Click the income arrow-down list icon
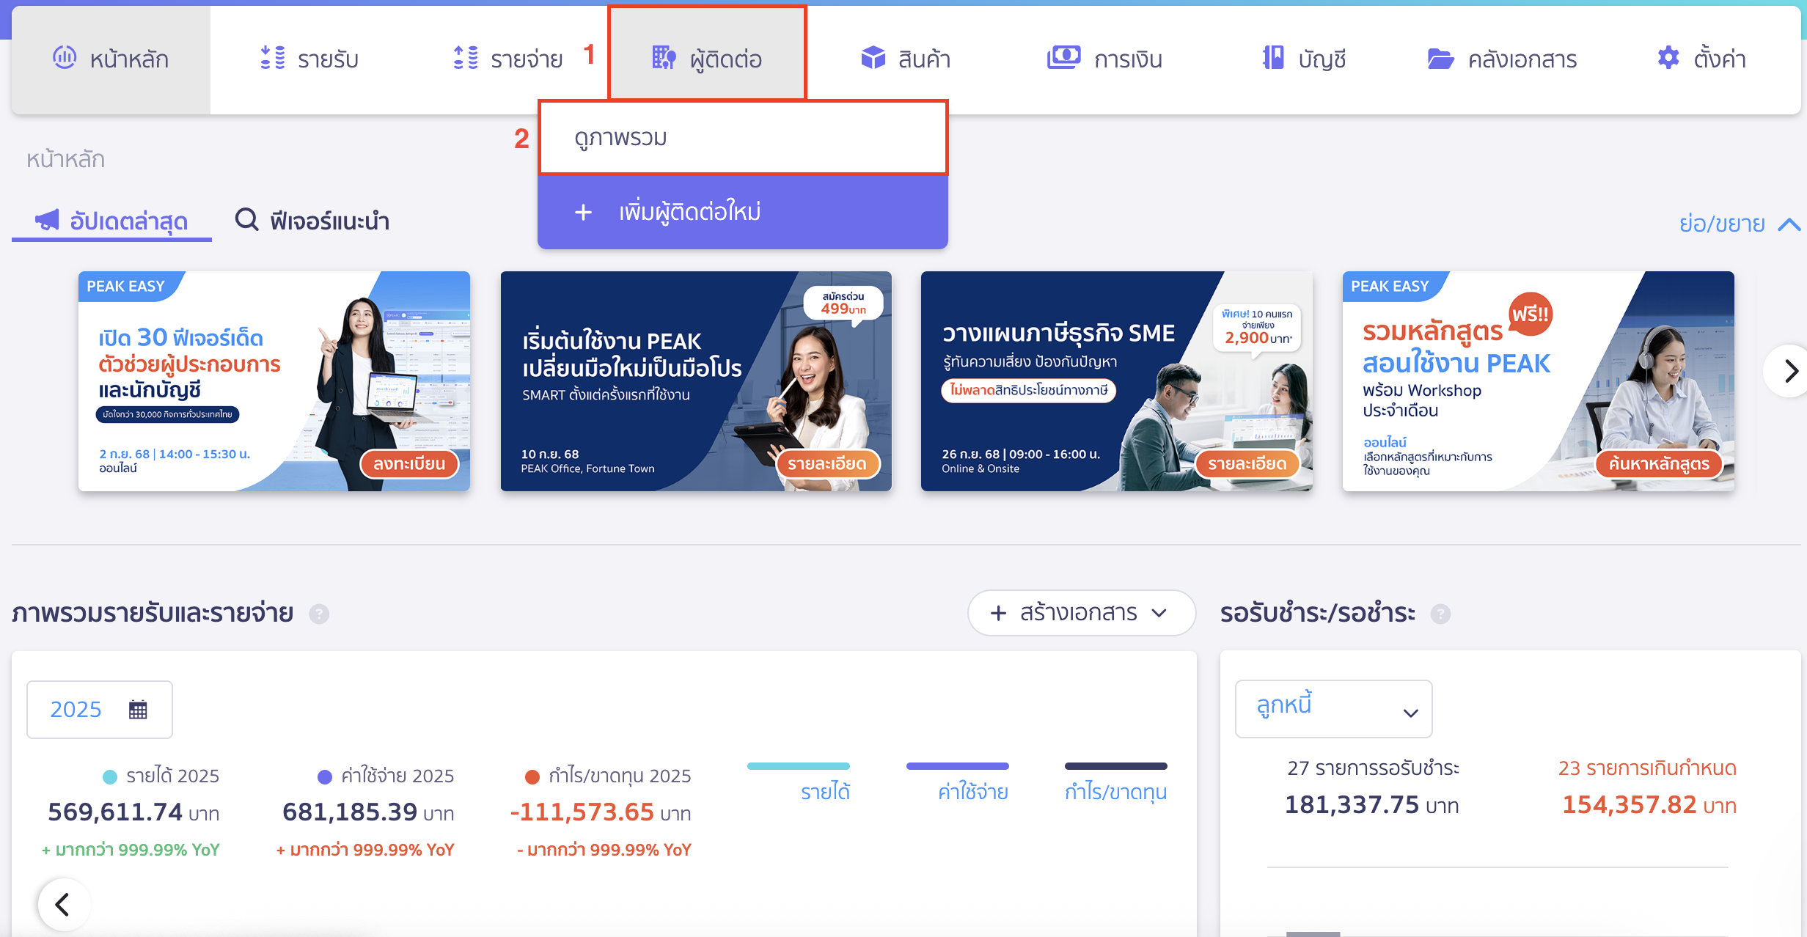 pos(273,57)
